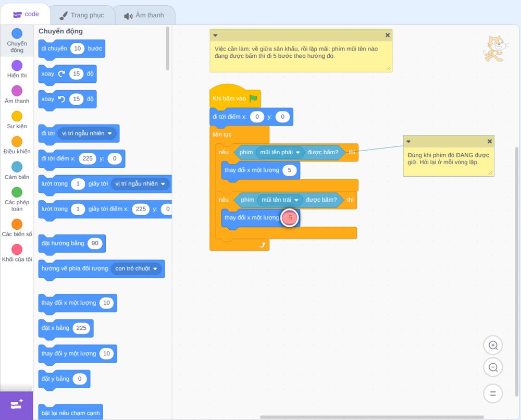Click the Khi bấm vào flag block
Image resolution: width=521 pixels, height=420 pixels.
[x=235, y=97]
